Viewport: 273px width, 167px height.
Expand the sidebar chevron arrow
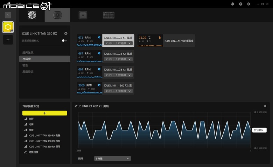coord(8,15)
